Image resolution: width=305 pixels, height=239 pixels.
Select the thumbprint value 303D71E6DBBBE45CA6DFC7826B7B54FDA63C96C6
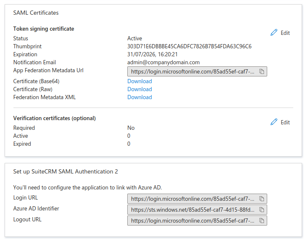pyautogui.click(x=189, y=46)
